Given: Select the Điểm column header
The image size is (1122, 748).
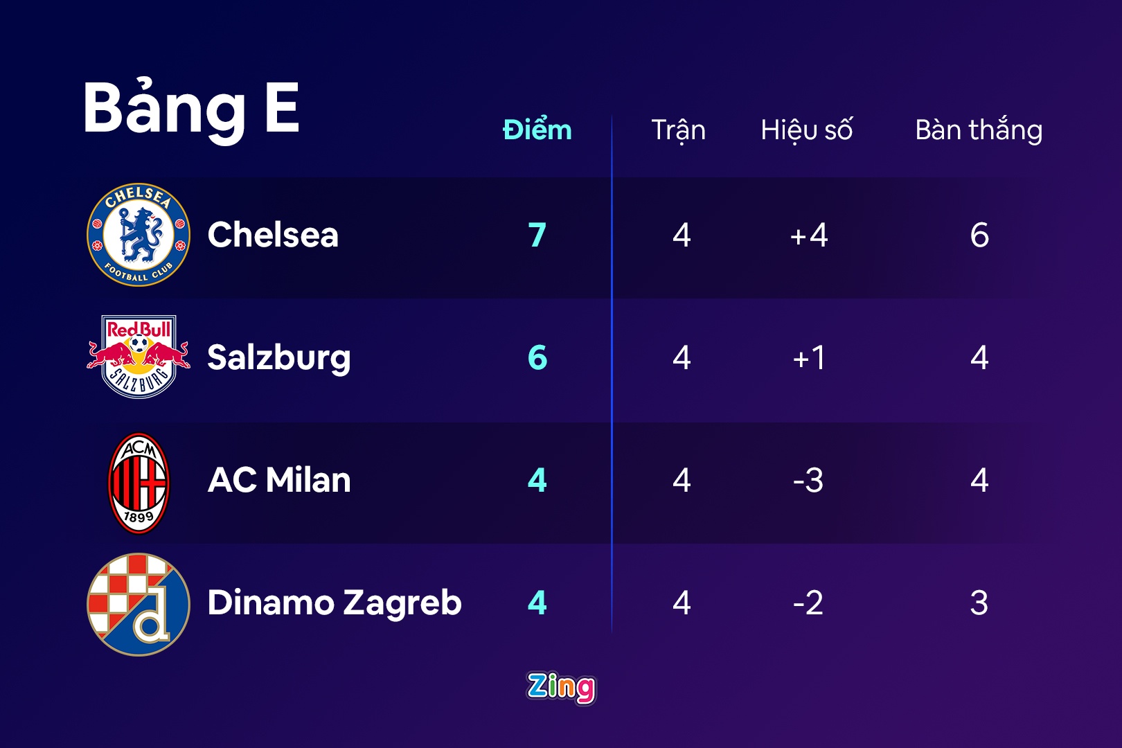Looking at the screenshot, I should click(537, 130).
